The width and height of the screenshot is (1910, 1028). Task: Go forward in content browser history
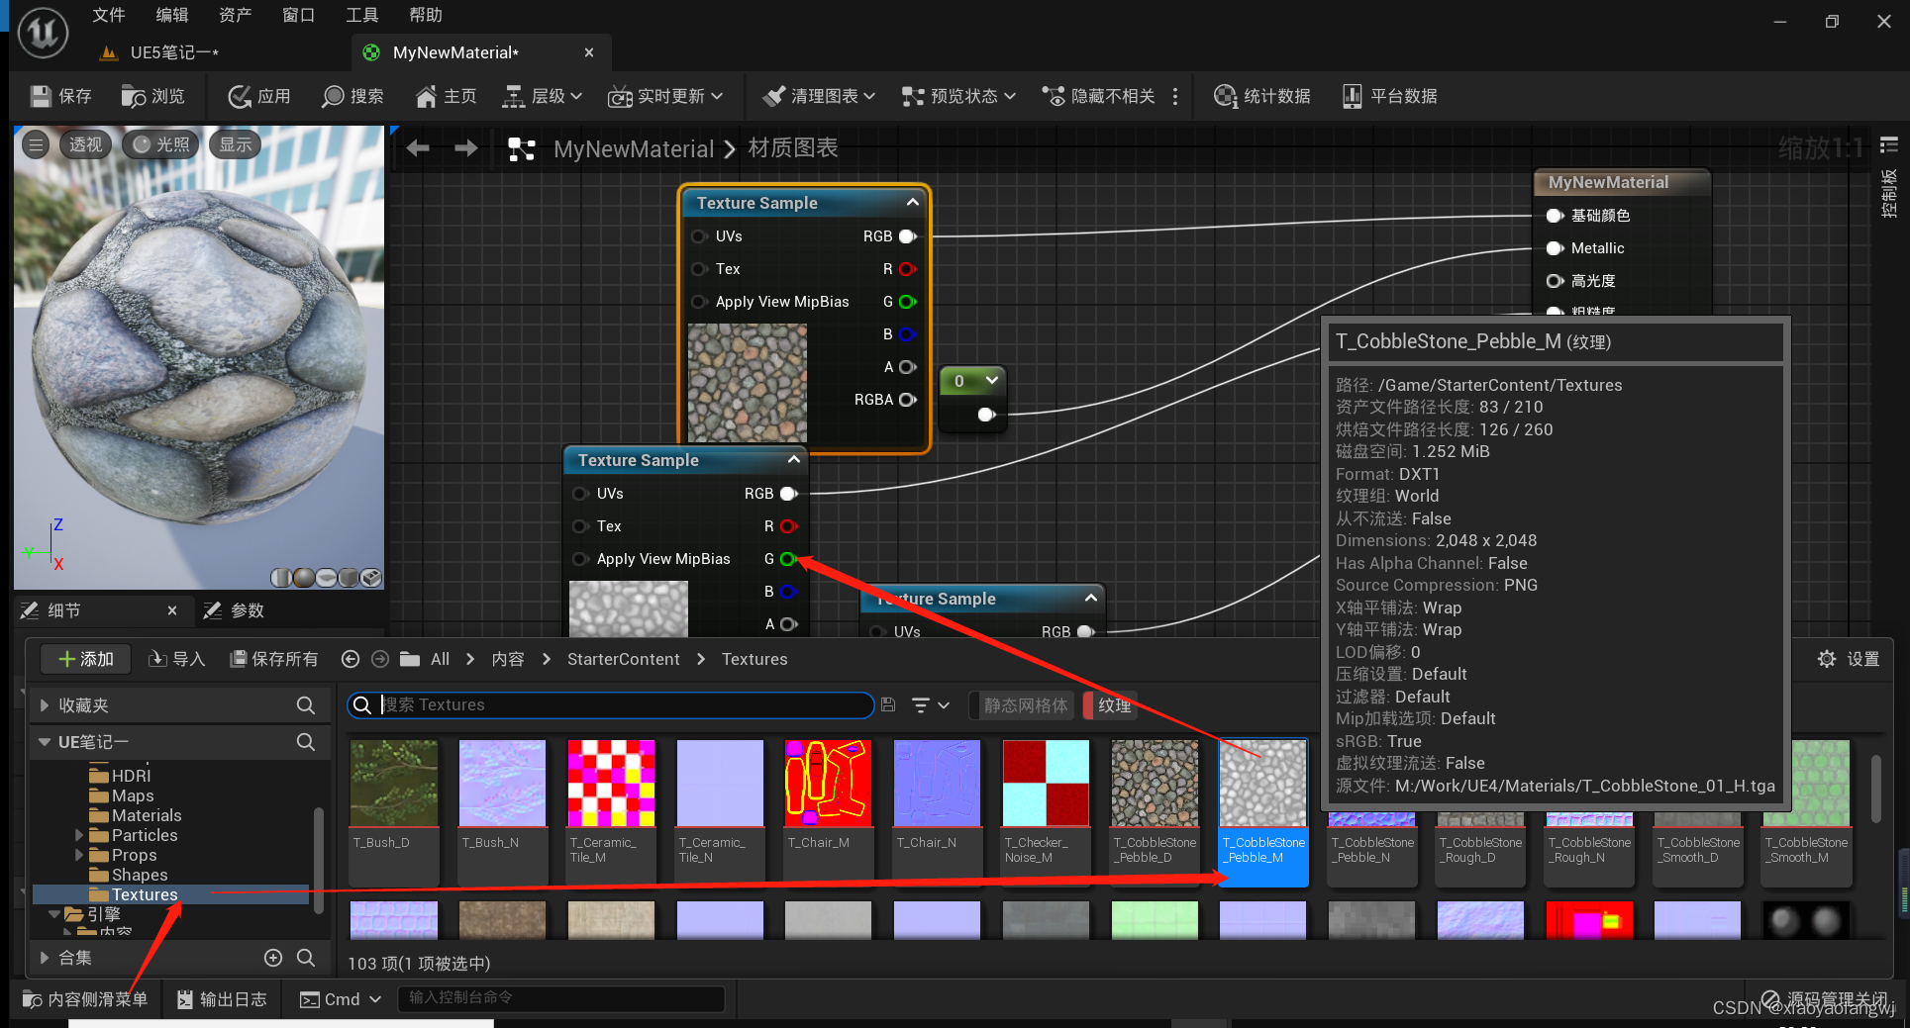coord(380,659)
